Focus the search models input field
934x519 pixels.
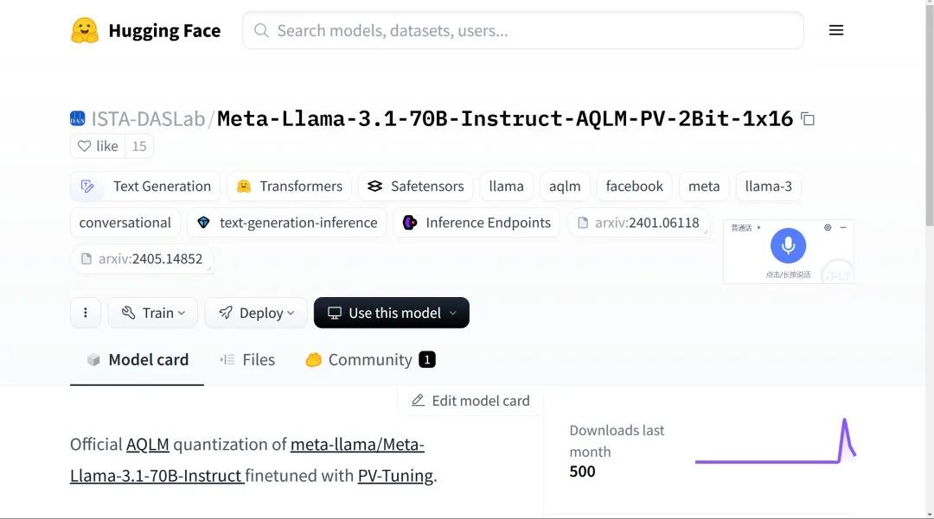[523, 30]
